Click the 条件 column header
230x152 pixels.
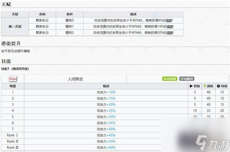point(69,14)
